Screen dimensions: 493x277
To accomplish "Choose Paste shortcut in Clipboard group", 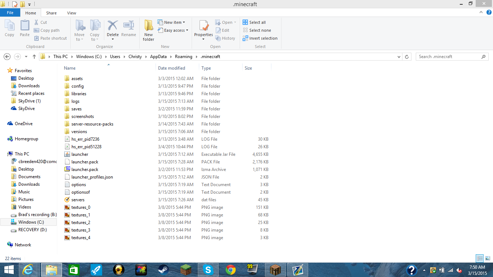I will (51, 38).
